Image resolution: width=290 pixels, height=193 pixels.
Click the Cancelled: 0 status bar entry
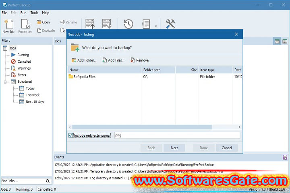coord(47,189)
